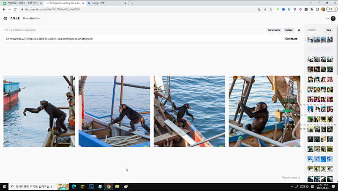Click the purple O extension icon

pyautogui.click(x=300, y=9)
